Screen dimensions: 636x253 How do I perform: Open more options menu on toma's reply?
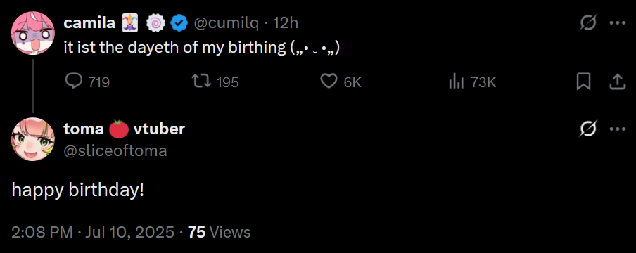point(618,129)
